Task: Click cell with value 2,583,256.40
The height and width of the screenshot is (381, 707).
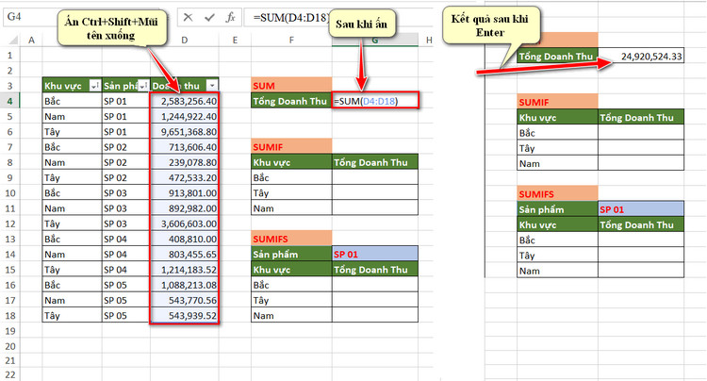Action: 185,101
